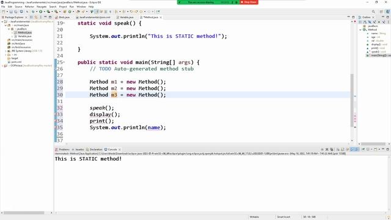391x220 pixels.
Task: Maximize the editor area
Action: point(353,17)
